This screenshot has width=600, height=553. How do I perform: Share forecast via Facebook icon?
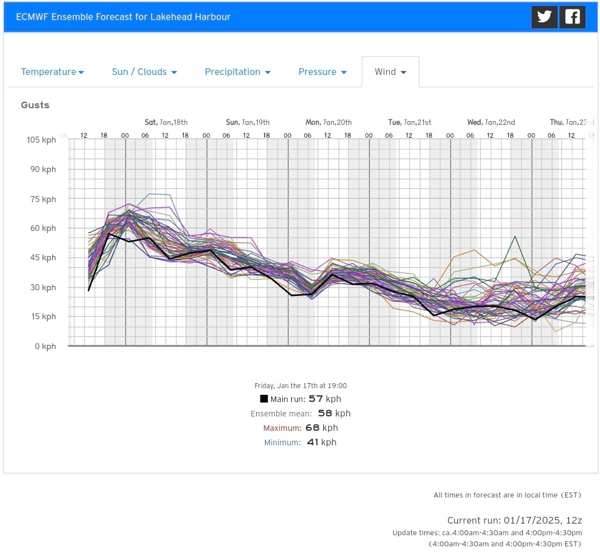click(572, 17)
